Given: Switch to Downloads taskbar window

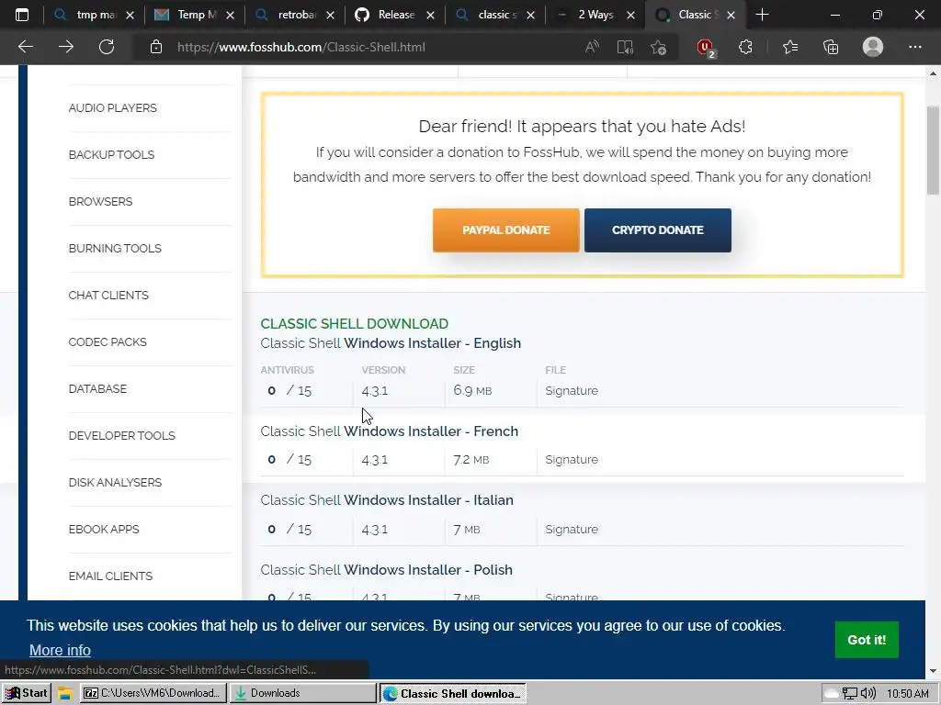Looking at the screenshot, I should tap(303, 693).
